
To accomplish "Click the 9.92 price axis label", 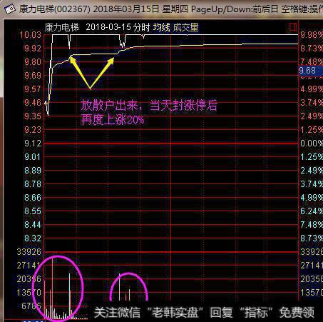I will 33,49.
